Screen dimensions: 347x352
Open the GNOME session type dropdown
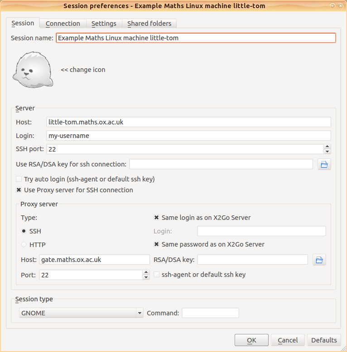[81, 313]
